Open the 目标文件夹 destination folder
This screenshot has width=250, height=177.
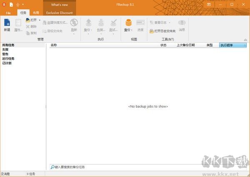pos(52,31)
